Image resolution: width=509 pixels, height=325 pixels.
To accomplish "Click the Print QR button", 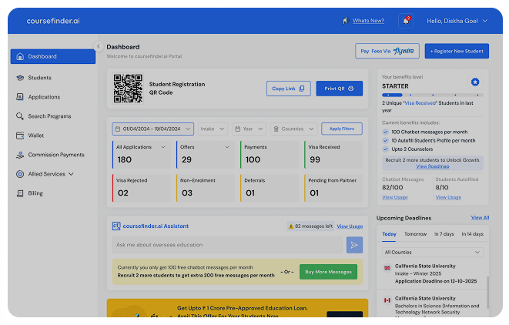I will pyautogui.click(x=340, y=89).
